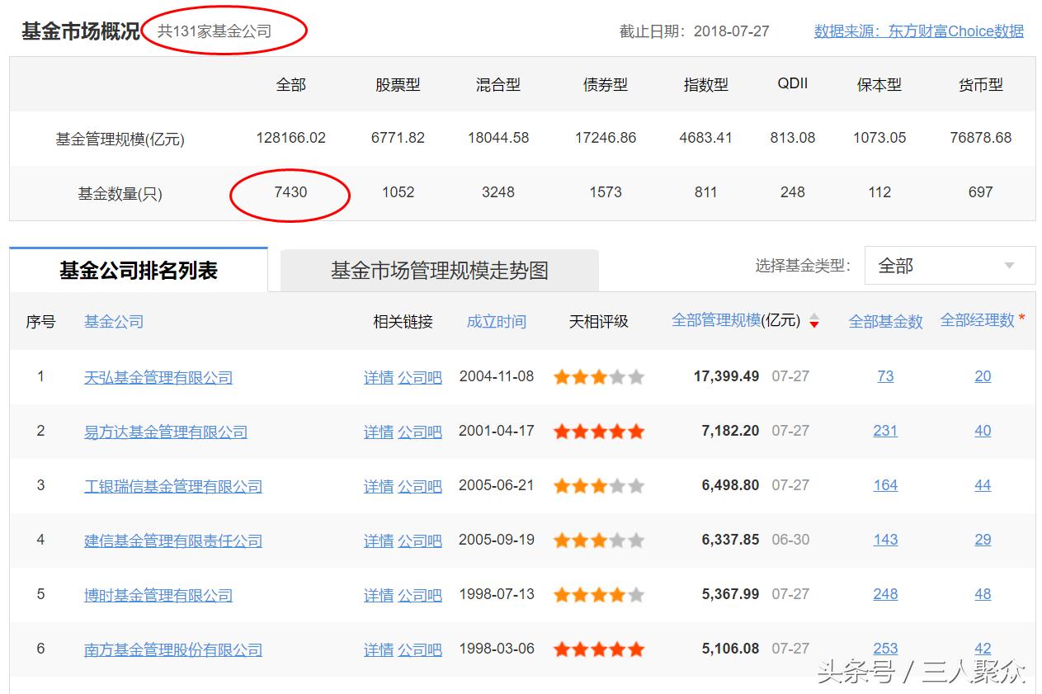Click the red asterisk beside 全部经理数
This screenshot has height=694, width=1042.
coord(1021,316)
